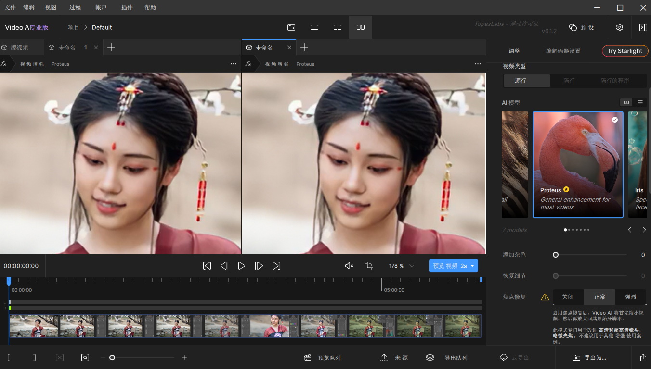Click focus fix warning icon
This screenshot has height=369, width=651.
tap(545, 297)
